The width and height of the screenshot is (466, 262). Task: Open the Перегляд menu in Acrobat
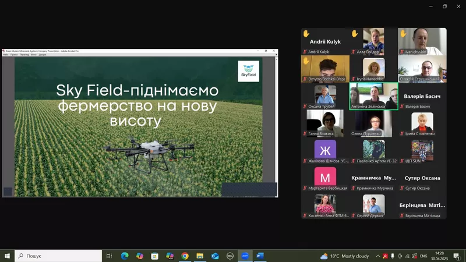pyautogui.click(x=24, y=55)
